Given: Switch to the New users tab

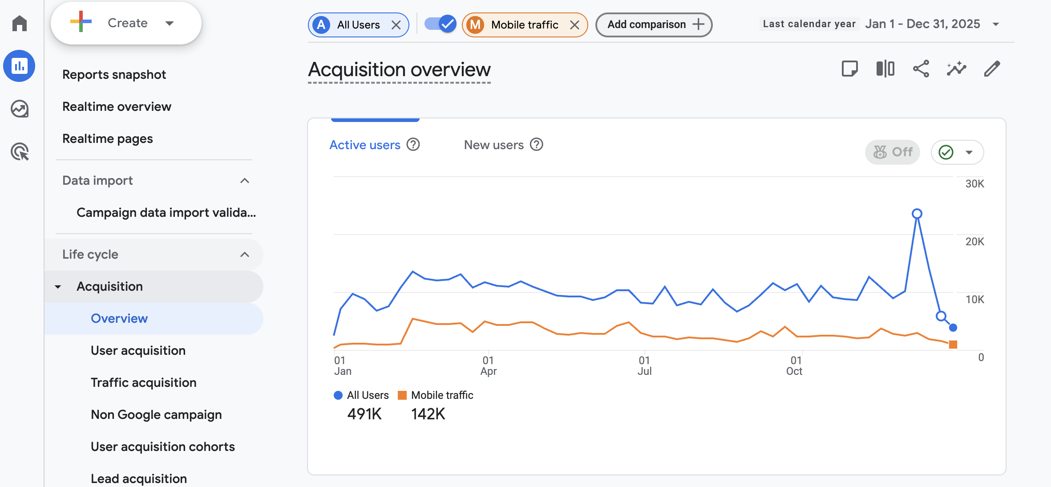Looking at the screenshot, I should (x=493, y=145).
